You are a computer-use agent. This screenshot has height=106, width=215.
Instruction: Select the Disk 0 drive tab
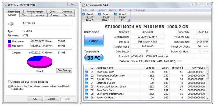pyautogui.click(x=90, y=17)
